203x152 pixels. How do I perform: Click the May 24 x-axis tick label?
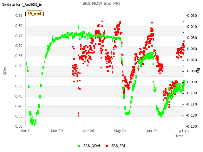[120, 131]
